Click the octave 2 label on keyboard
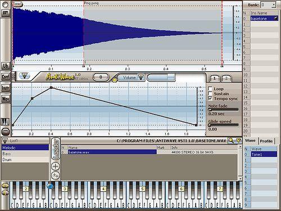 click(26, 189)
